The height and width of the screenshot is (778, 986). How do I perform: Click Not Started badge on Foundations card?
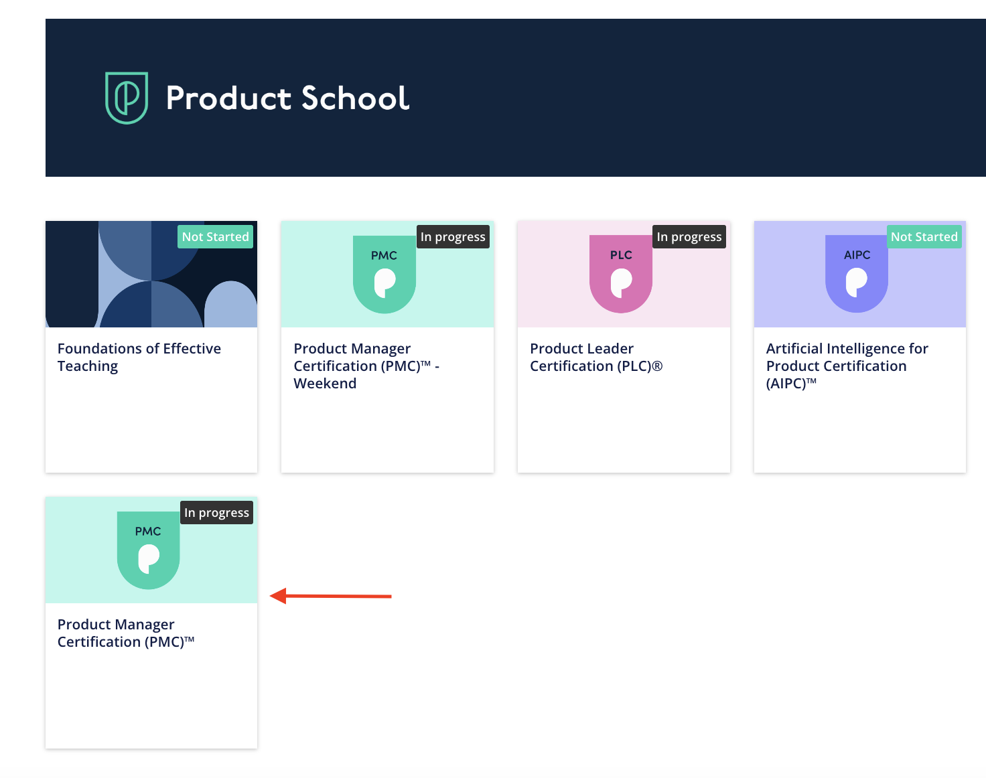(215, 236)
